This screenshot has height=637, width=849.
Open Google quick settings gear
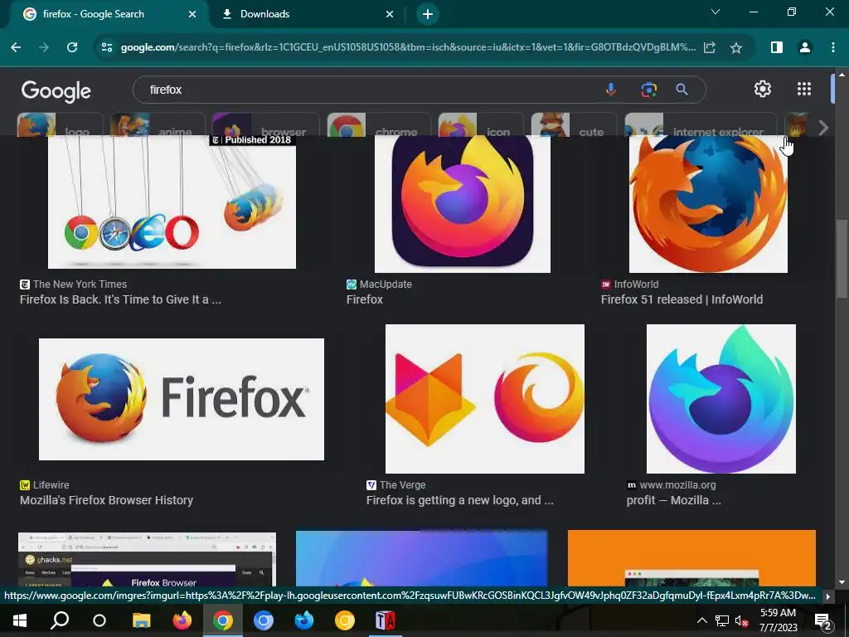click(x=763, y=89)
